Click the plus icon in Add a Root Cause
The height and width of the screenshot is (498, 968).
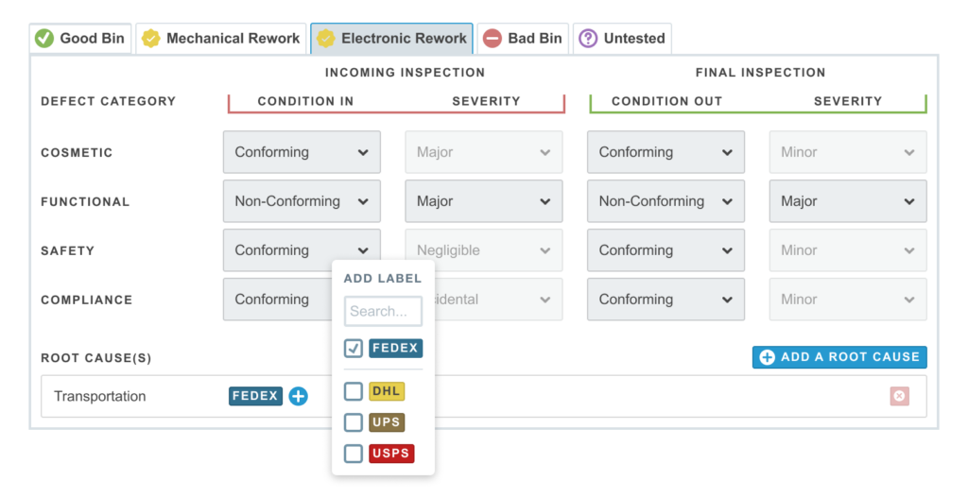coord(767,357)
